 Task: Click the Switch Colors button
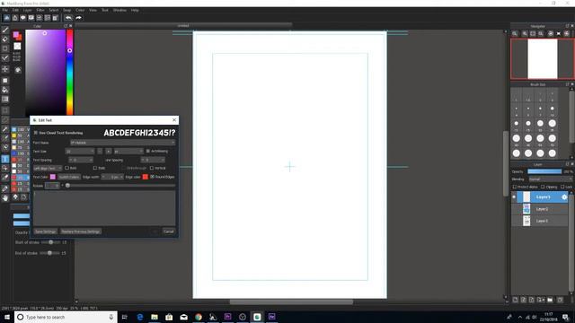(69, 177)
